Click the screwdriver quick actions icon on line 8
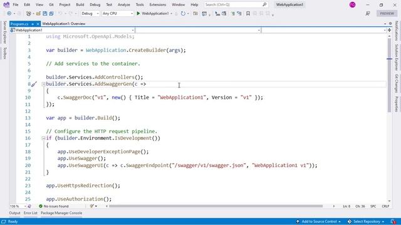401x225 pixels. pyautogui.click(x=34, y=84)
